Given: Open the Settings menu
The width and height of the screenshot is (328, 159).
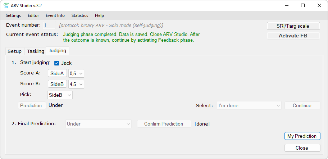Looking at the screenshot, I should (x=13, y=15).
